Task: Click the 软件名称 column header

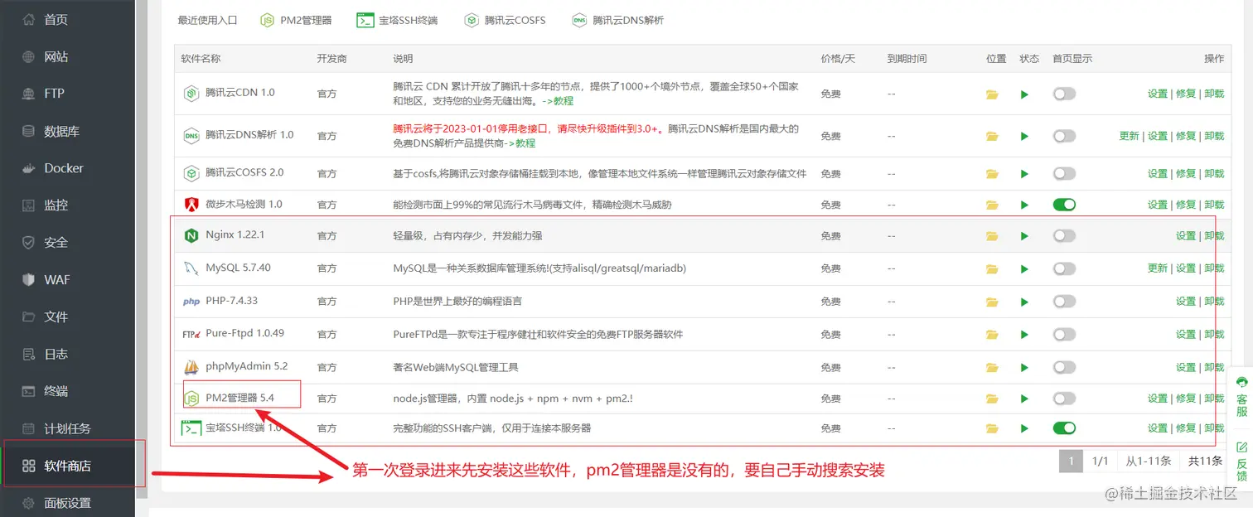Action: click(201, 59)
